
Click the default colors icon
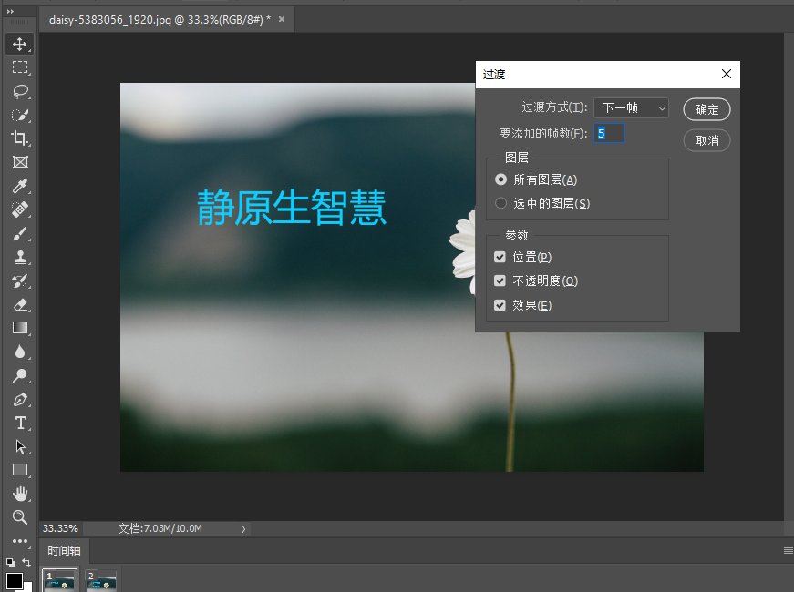(11, 562)
